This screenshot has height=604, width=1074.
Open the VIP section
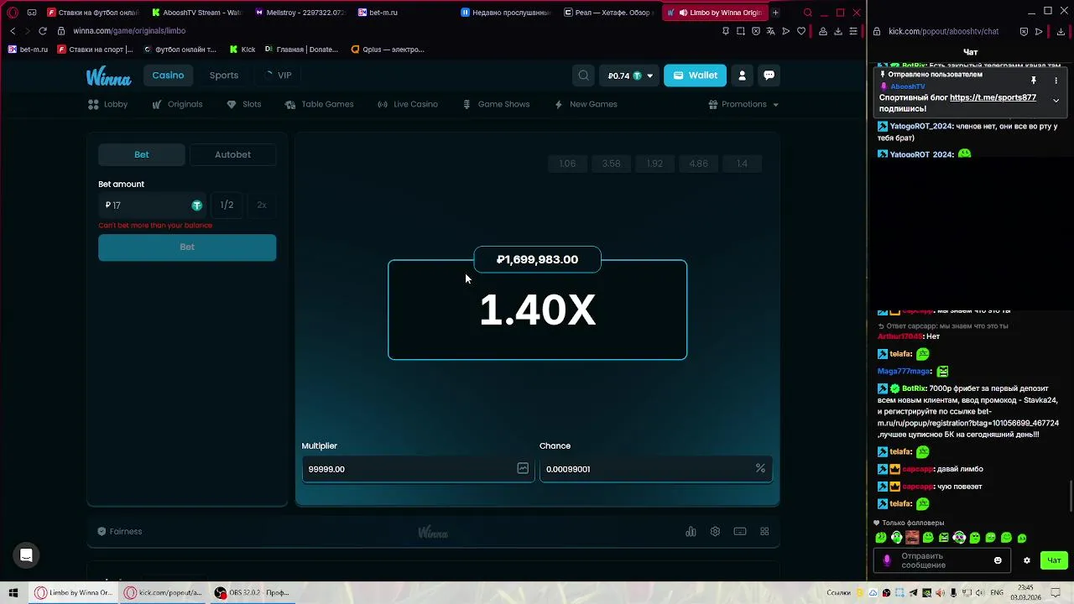pos(278,75)
